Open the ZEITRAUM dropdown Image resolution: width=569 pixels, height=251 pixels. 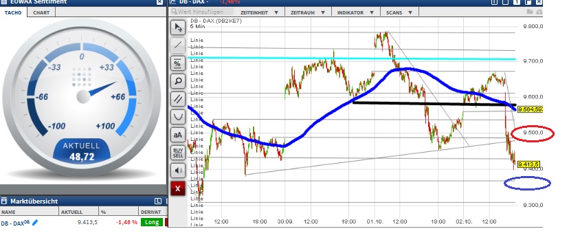point(307,12)
